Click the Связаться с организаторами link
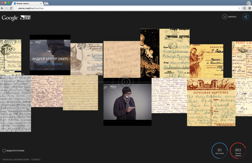 click(x=16, y=159)
